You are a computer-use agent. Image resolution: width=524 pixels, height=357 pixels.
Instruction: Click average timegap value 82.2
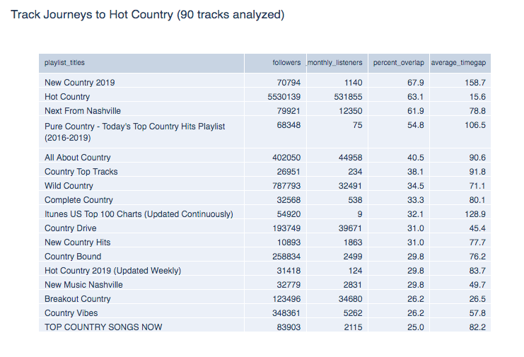click(477, 327)
